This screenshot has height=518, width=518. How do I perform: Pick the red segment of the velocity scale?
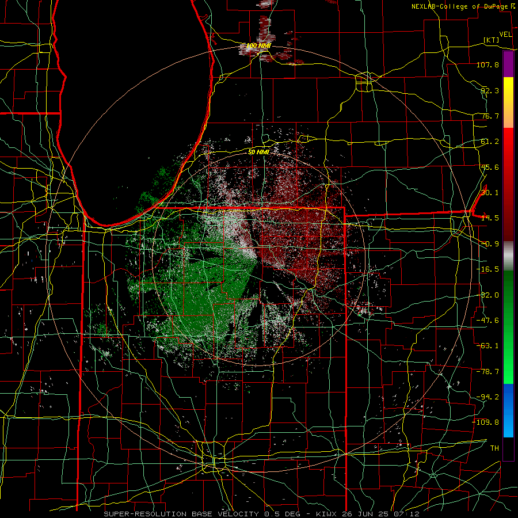508,184
